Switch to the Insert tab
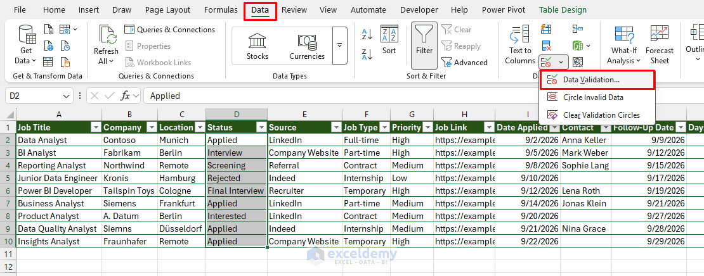 pos(89,10)
